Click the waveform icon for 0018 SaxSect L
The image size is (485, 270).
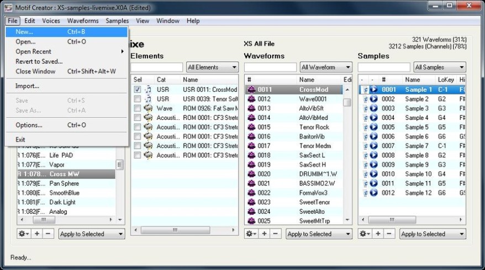click(x=251, y=155)
